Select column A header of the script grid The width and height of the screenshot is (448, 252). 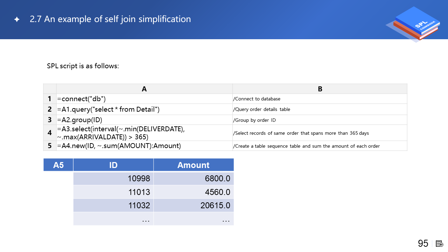144,89
